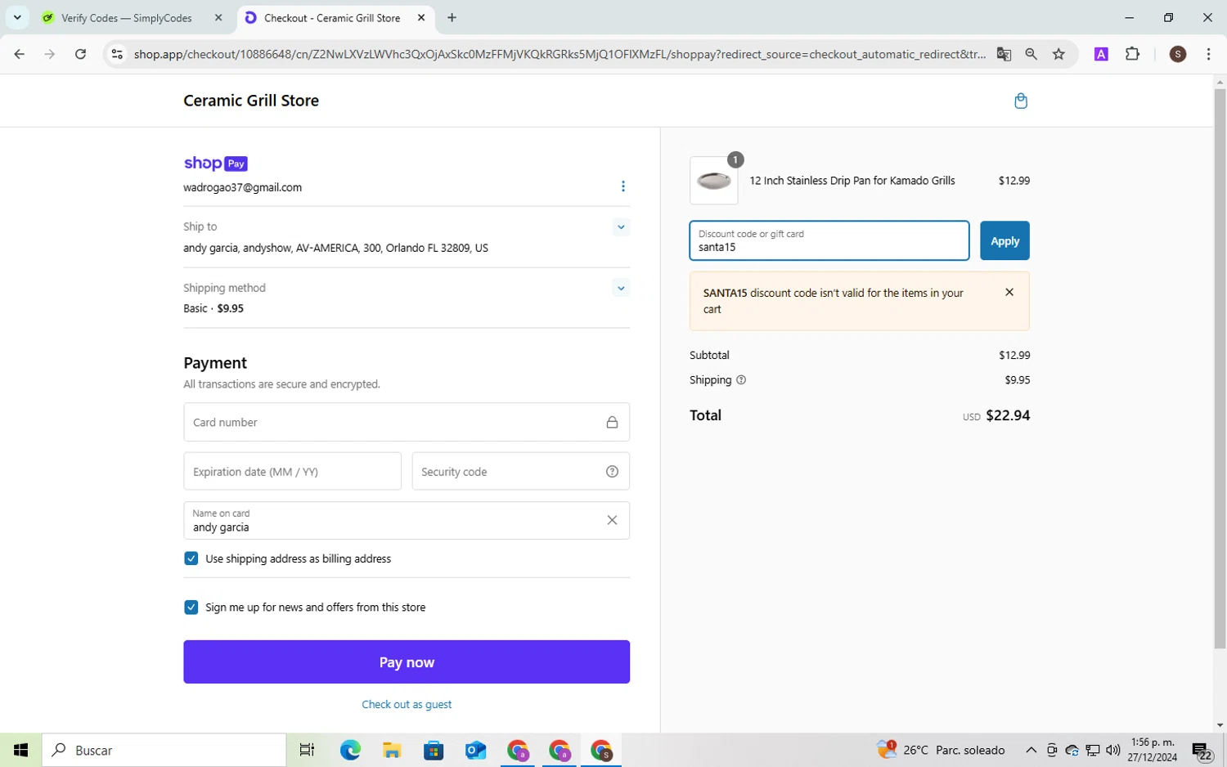Reload the checkout page

pos(80,54)
